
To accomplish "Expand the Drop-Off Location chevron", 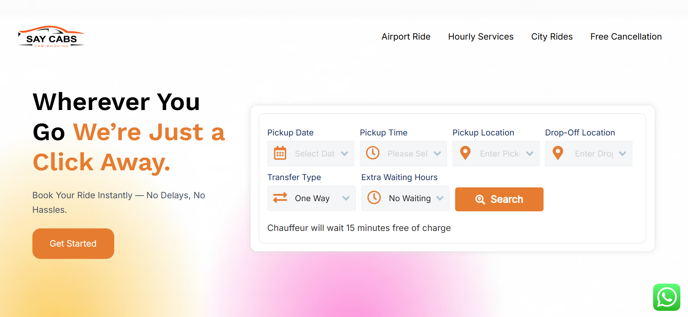I will click(623, 154).
